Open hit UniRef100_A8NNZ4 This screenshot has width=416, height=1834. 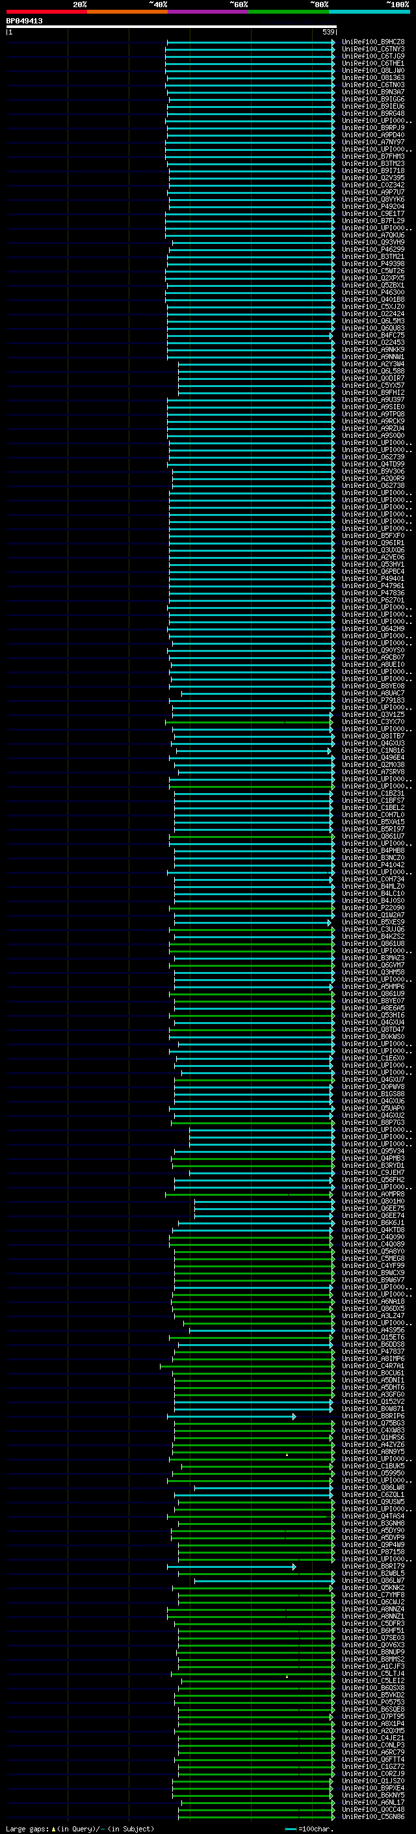click(372, 1609)
